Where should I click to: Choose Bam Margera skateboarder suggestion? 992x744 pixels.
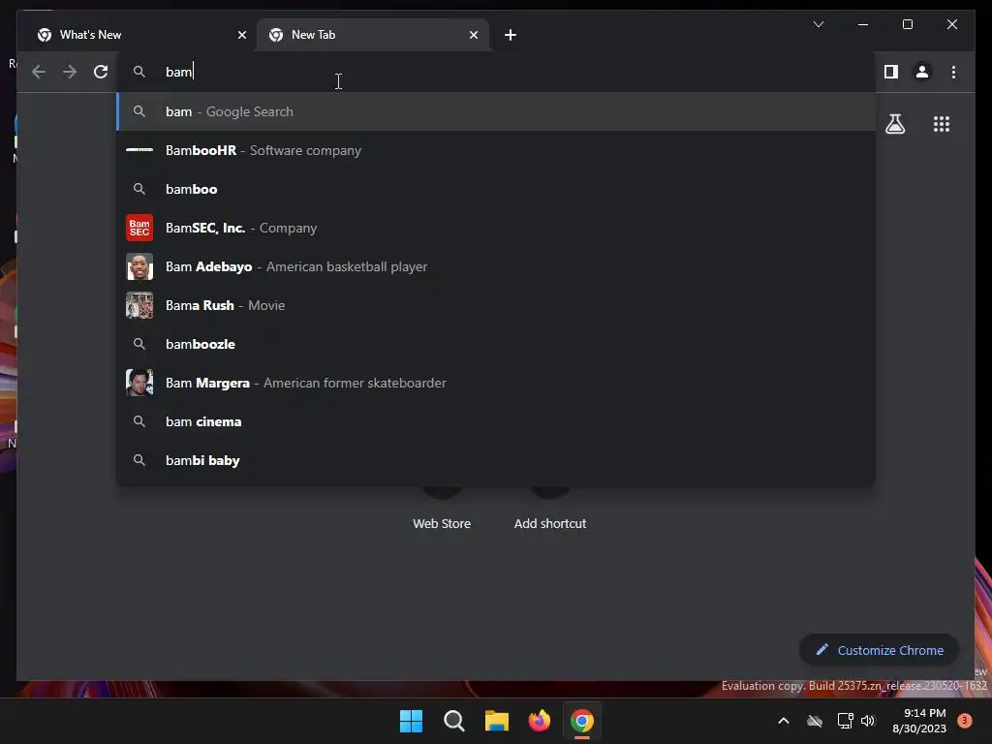(x=497, y=383)
